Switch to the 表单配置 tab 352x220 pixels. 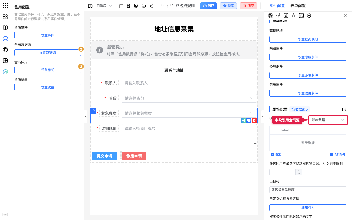[298, 6]
